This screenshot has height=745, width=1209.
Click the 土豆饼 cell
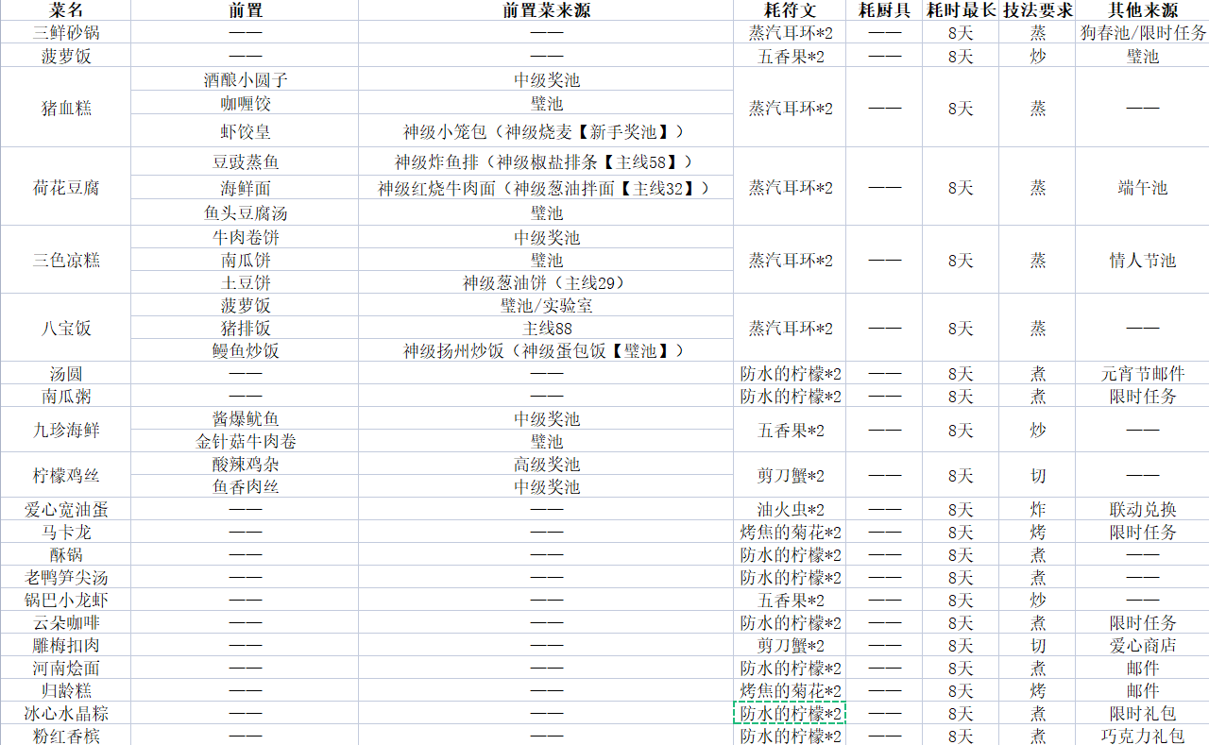click(x=246, y=282)
